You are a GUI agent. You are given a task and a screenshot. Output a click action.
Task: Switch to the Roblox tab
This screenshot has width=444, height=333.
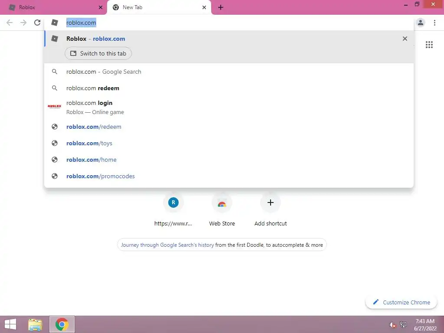[53, 7]
